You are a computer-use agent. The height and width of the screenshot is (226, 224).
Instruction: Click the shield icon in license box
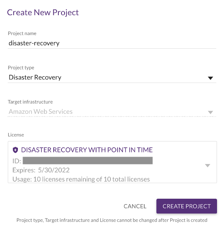pyautogui.click(x=16, y=150)
